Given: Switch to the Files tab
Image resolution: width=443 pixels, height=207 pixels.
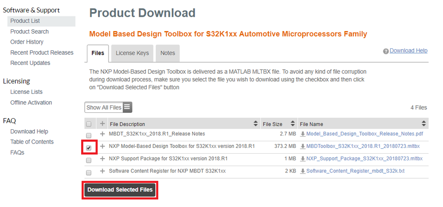Looking at the screenshot, I should click(x=98, y=53).
